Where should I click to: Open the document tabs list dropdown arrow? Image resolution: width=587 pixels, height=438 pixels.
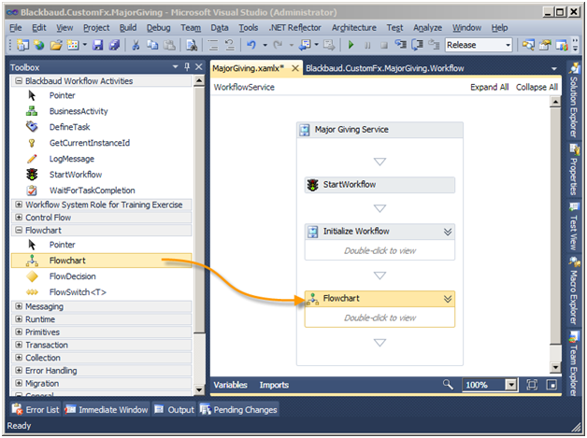554,69
